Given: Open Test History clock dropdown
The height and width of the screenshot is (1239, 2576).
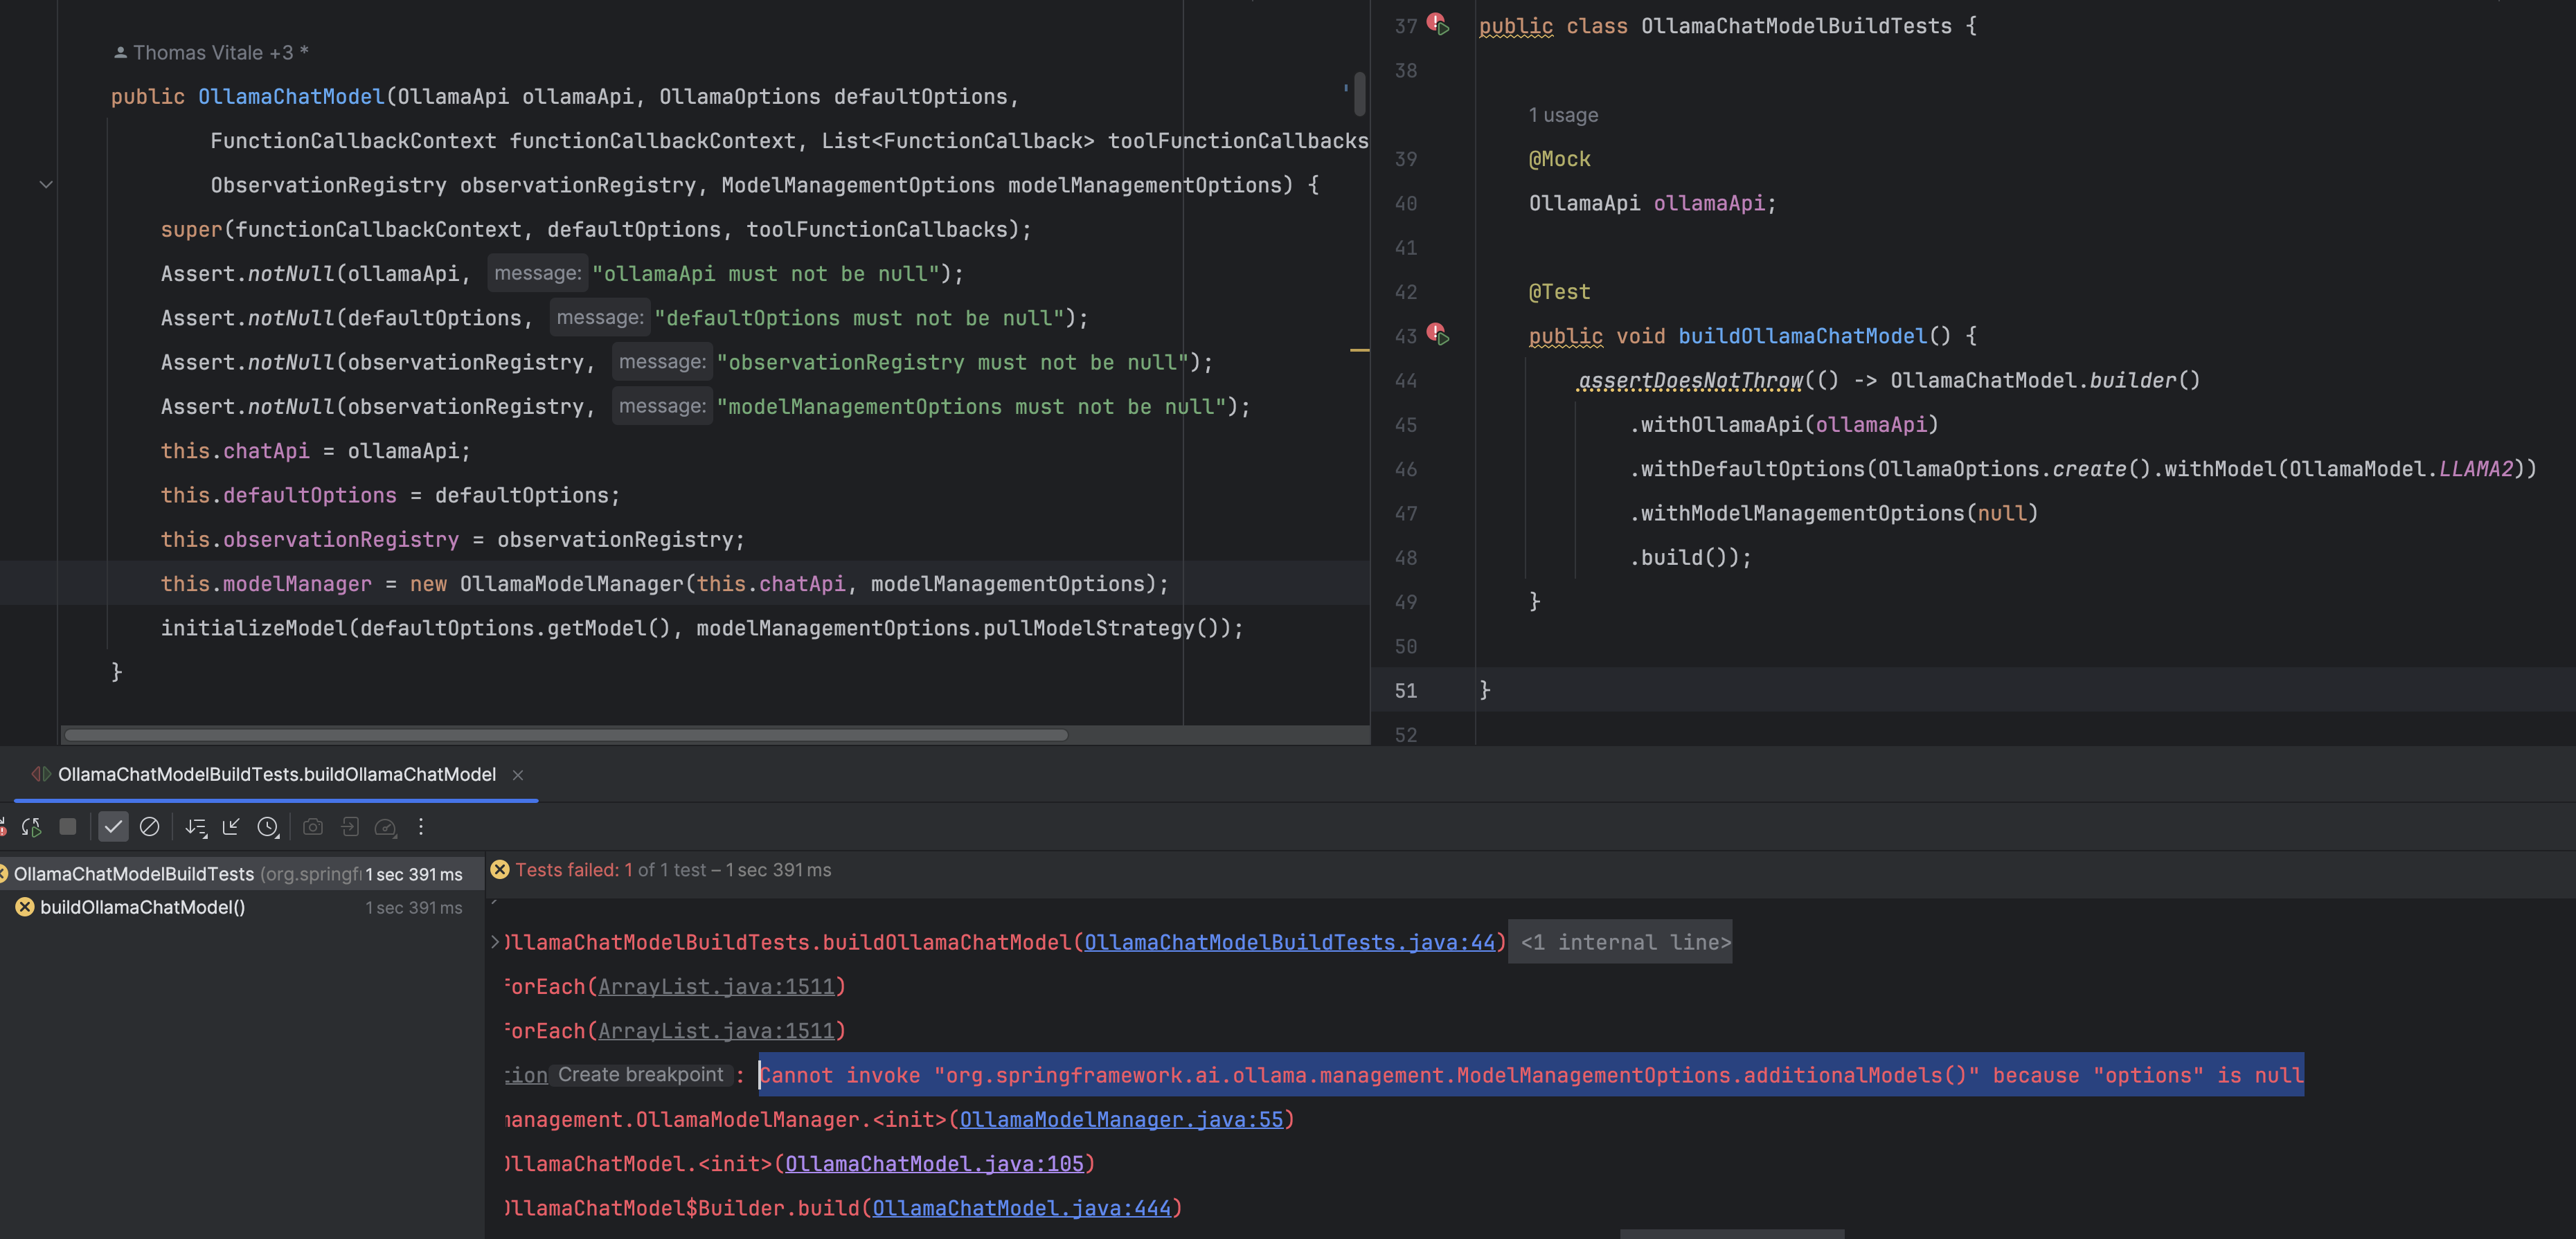Looking at the screenshot, I should pos(268,827).
